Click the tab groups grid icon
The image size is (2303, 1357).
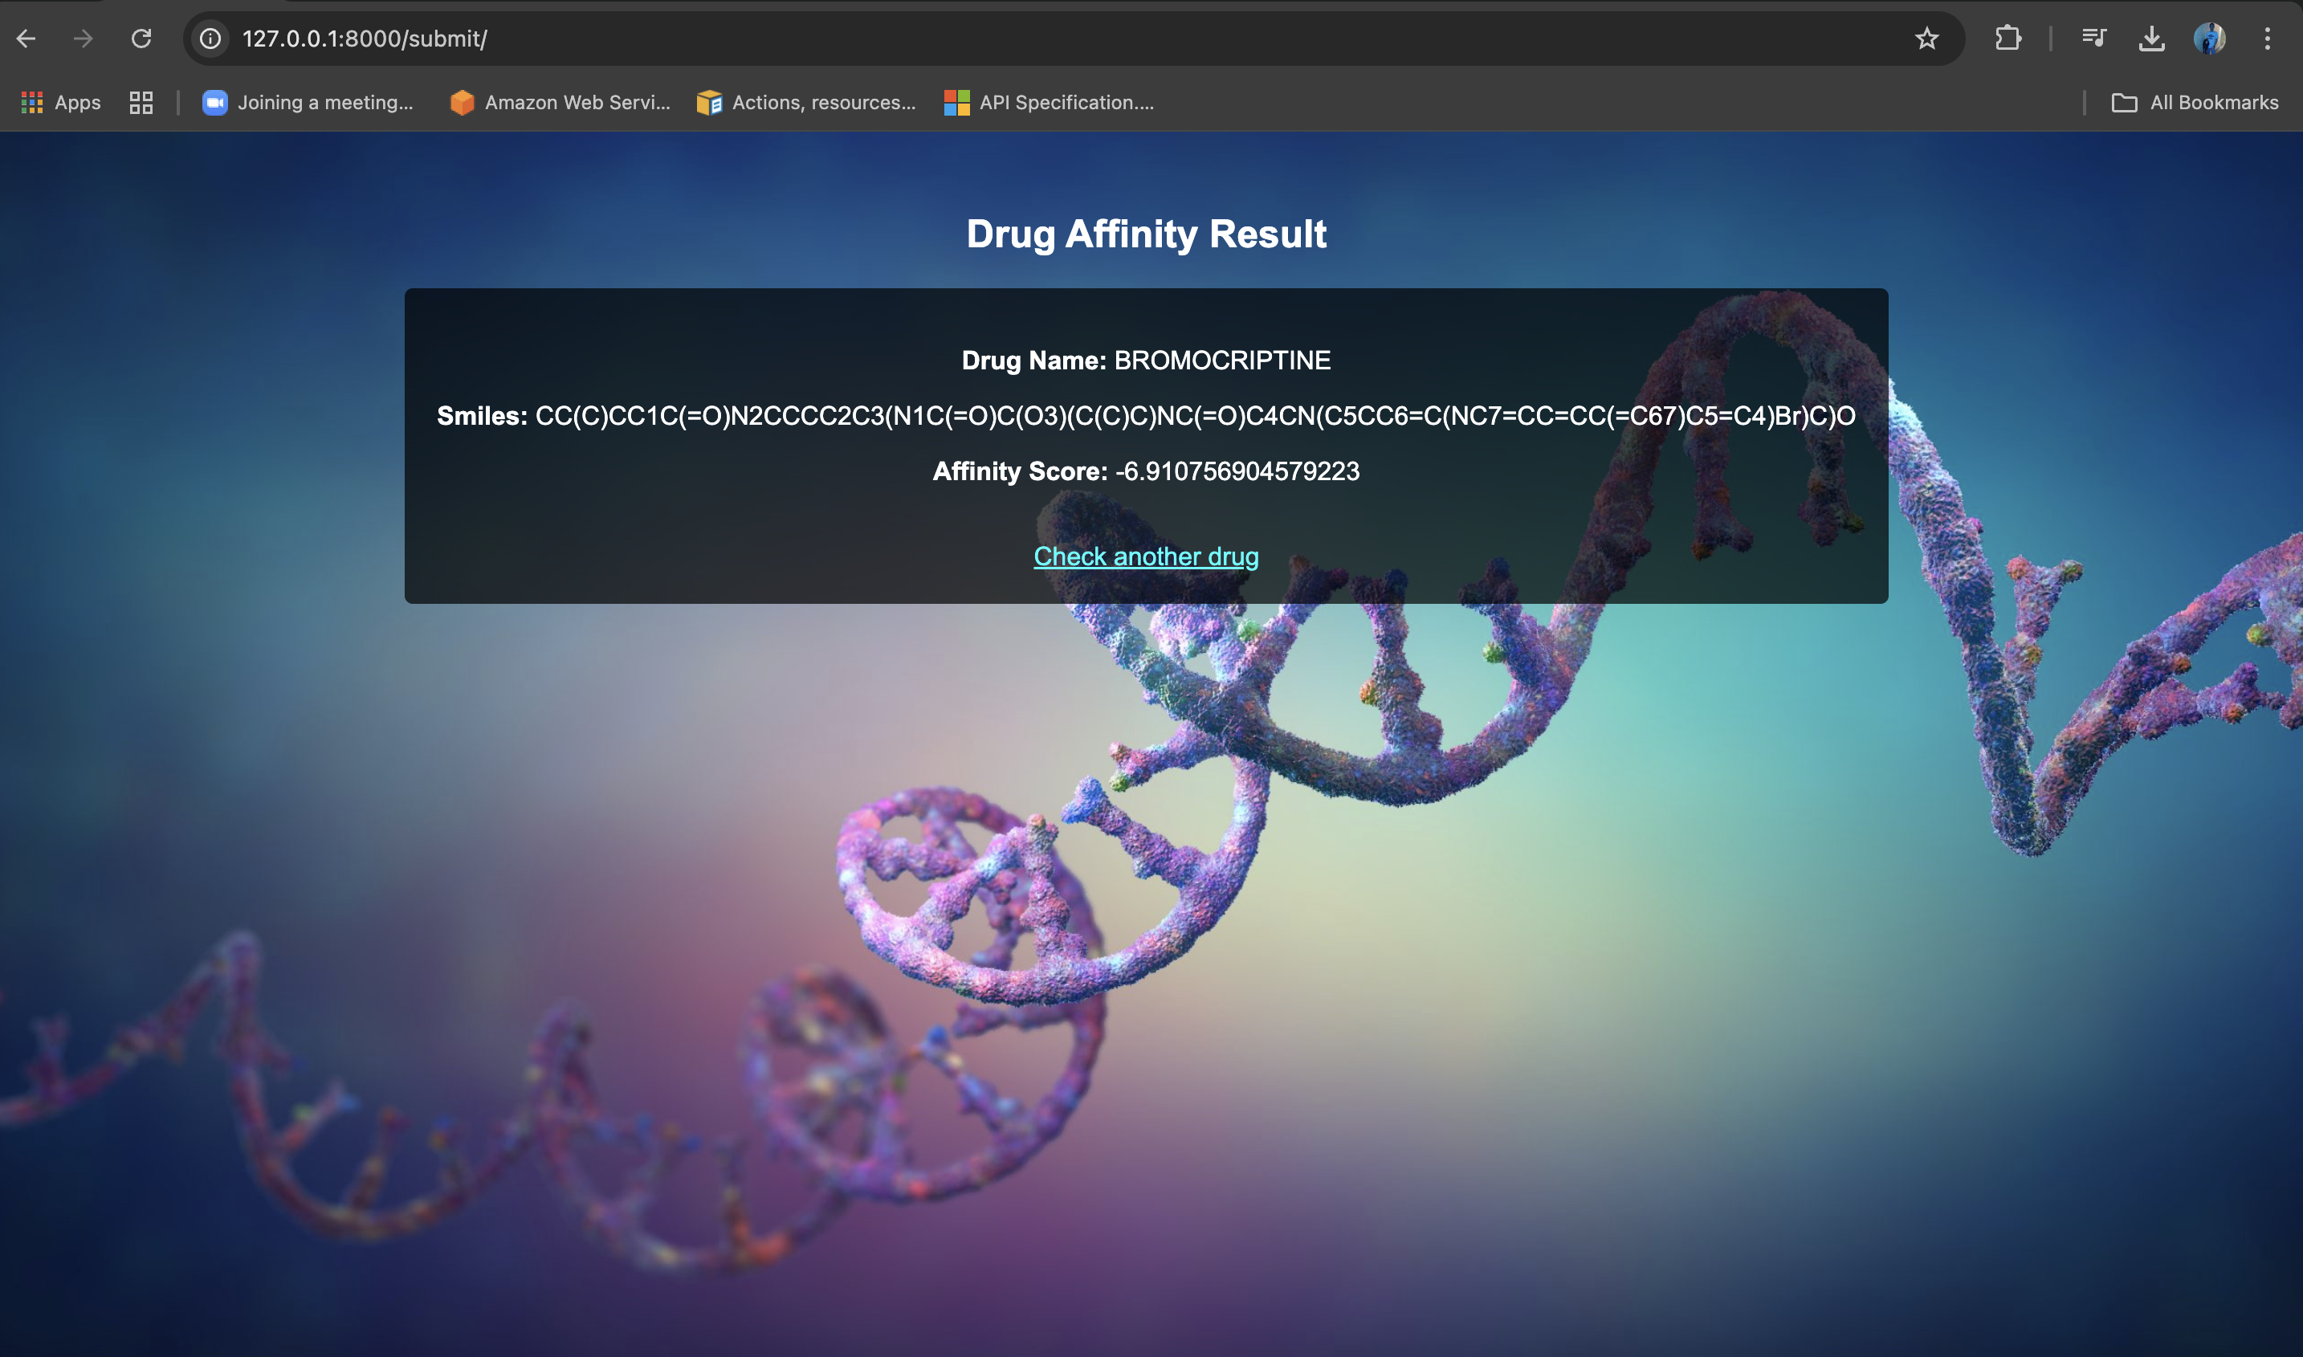(141, 103)
